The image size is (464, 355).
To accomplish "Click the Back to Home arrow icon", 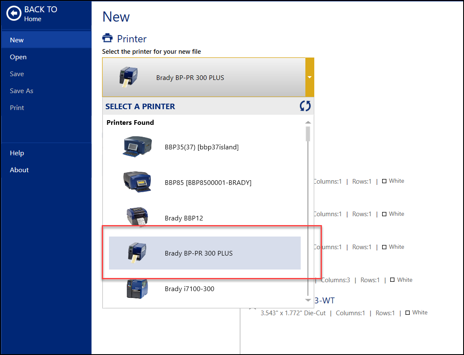I will [x=14, y=13].
